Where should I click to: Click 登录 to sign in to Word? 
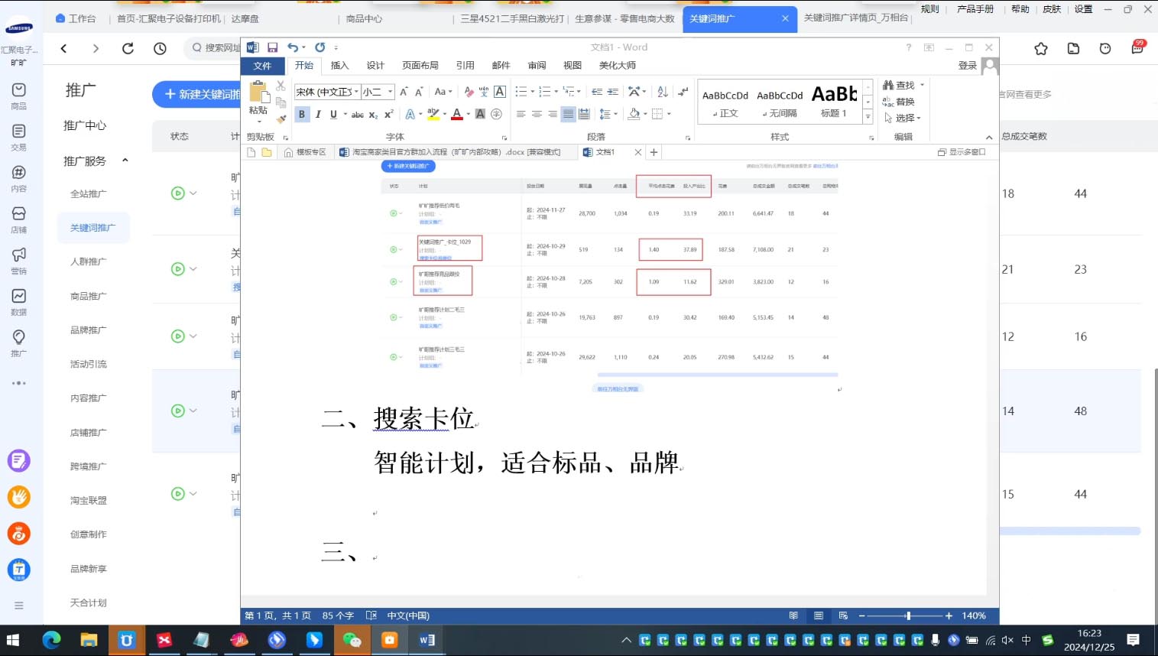tap(968, 66)
